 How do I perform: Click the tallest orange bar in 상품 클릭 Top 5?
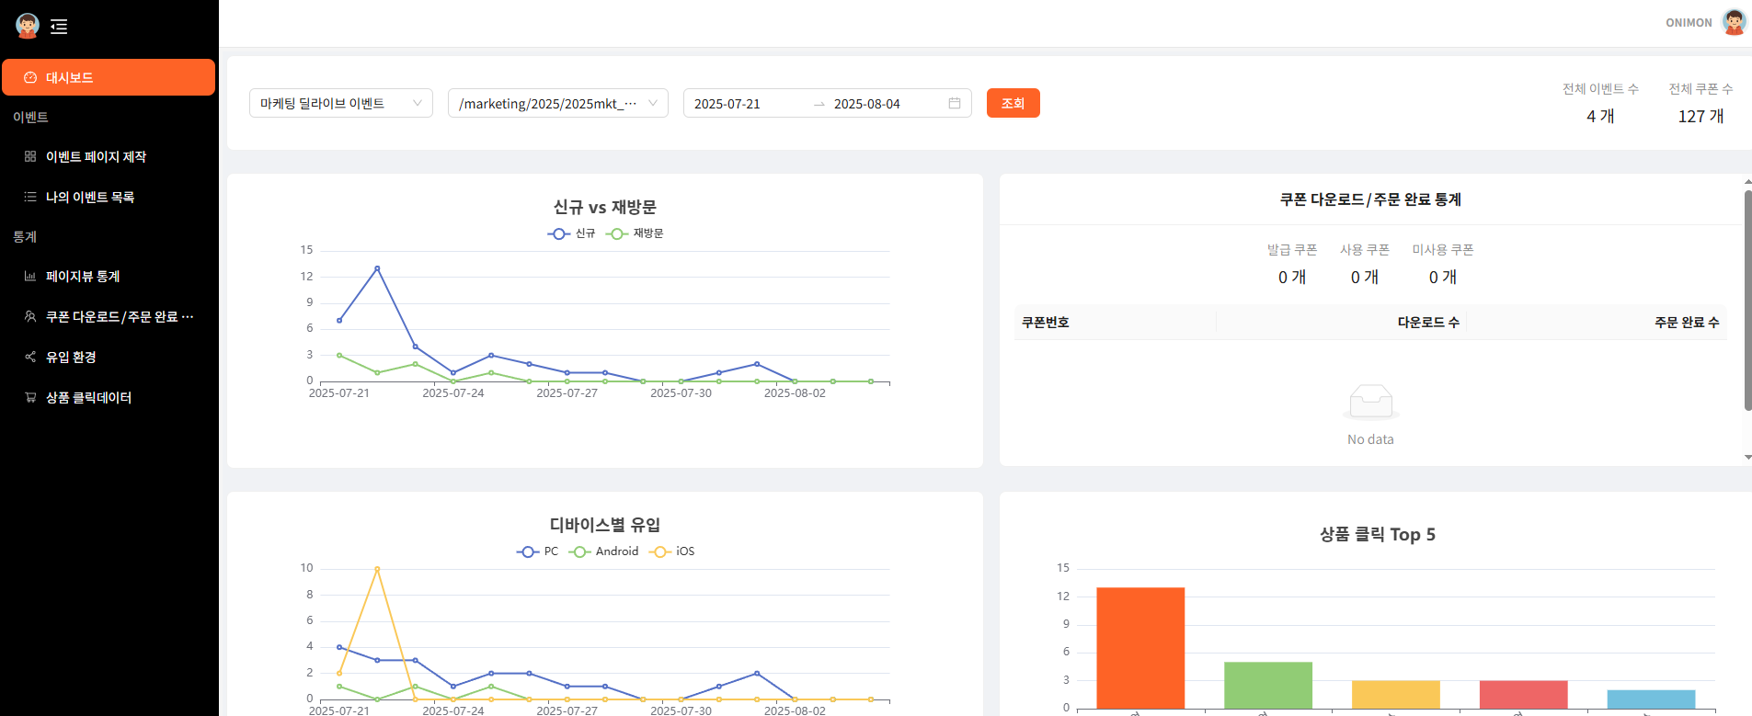[x=1140, y=647]
